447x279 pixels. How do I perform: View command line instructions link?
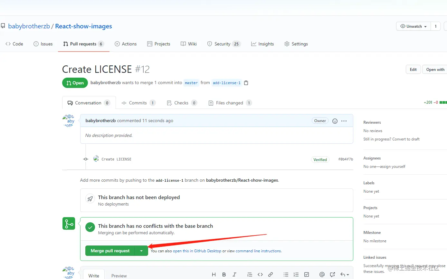259,251
